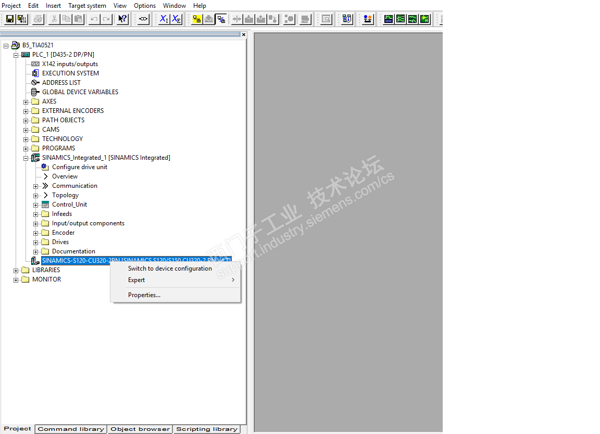Select B5_TIA0521 project root
This screenshot has width=600, height=434.
click(37, 45)
